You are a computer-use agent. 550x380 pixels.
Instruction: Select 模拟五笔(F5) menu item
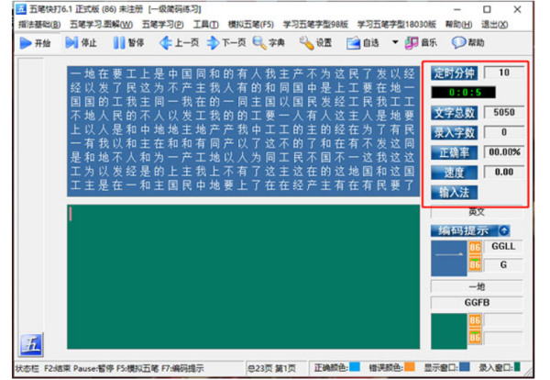point(251,25)
